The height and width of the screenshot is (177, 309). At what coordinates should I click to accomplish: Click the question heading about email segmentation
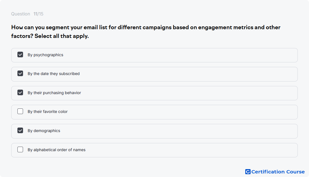pyautogui.click(x=146, y=31)
